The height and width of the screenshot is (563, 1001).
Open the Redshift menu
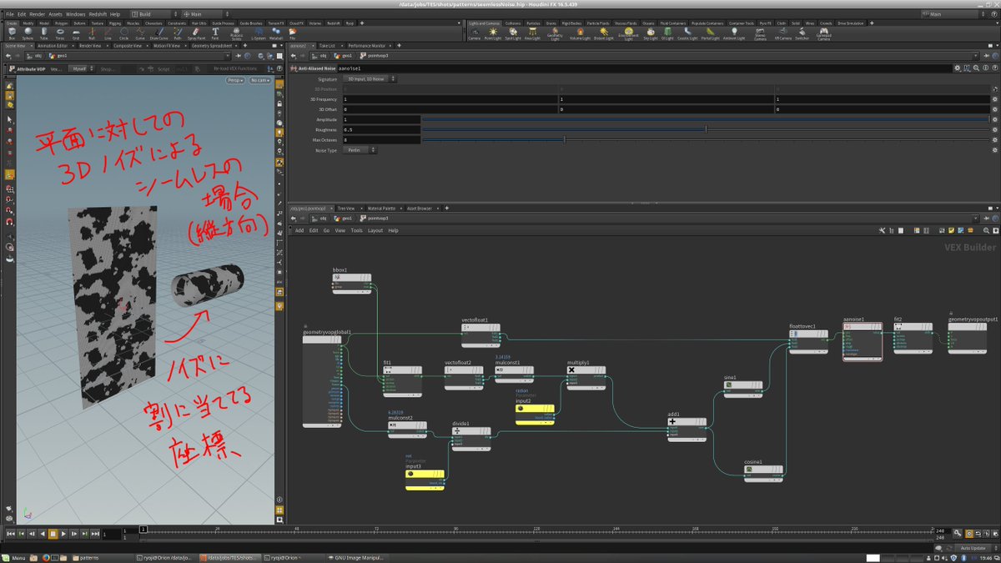pos(98,14)
